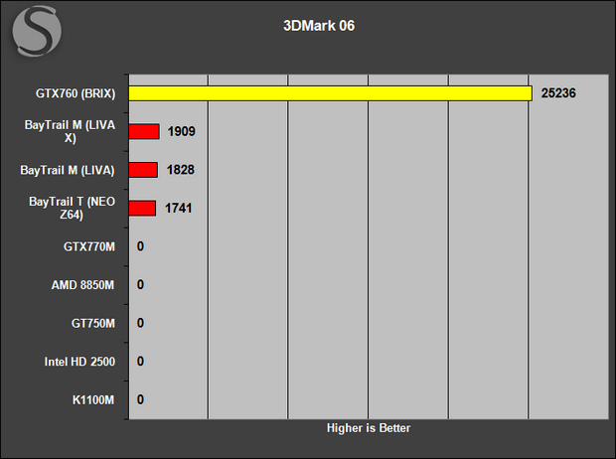The width and height of the screenshot is (616, 459).
Task: Click the Higher is Better caption
Action: click(369, 428)
